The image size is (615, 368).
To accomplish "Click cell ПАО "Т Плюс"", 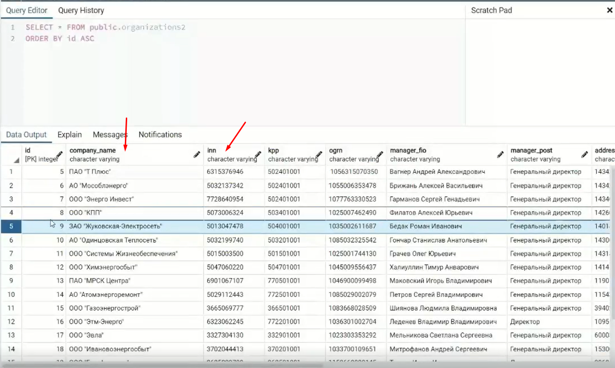I will click(x=135, y=172).
